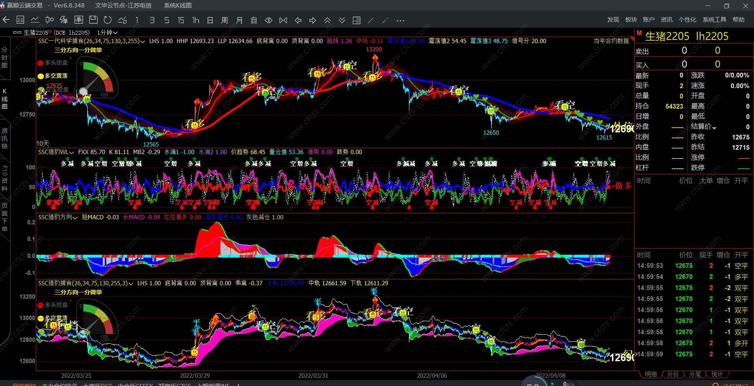Click the 当年合约数据 label
Screen dimensions: 754x386
pyautogui.click(x=611, y=41)
